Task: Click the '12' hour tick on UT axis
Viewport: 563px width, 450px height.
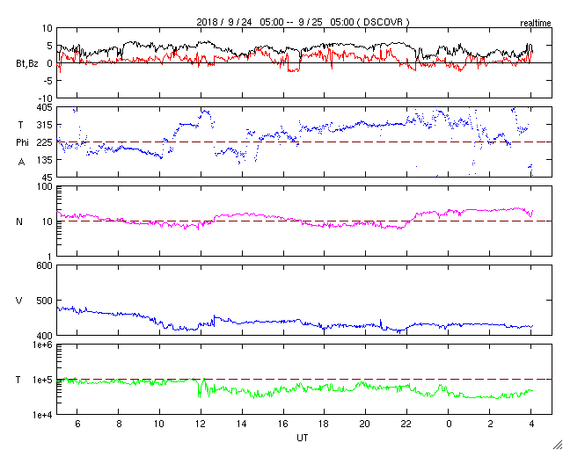Action: pyautogui.click(x=201, y=425)
